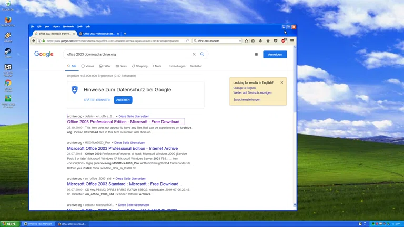Go to the home page icon
The image size is (404, 227).
pos(268,40)
